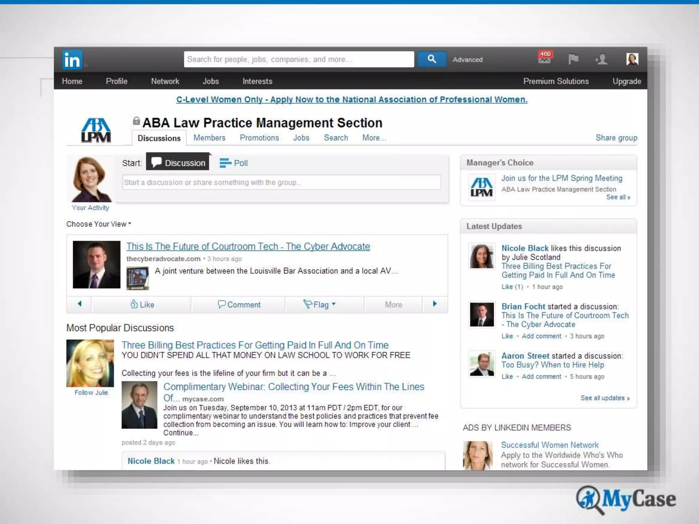Comment on the Courtroom Tech discussion
Screen dimensions: 699x524
tap(239, 305)
